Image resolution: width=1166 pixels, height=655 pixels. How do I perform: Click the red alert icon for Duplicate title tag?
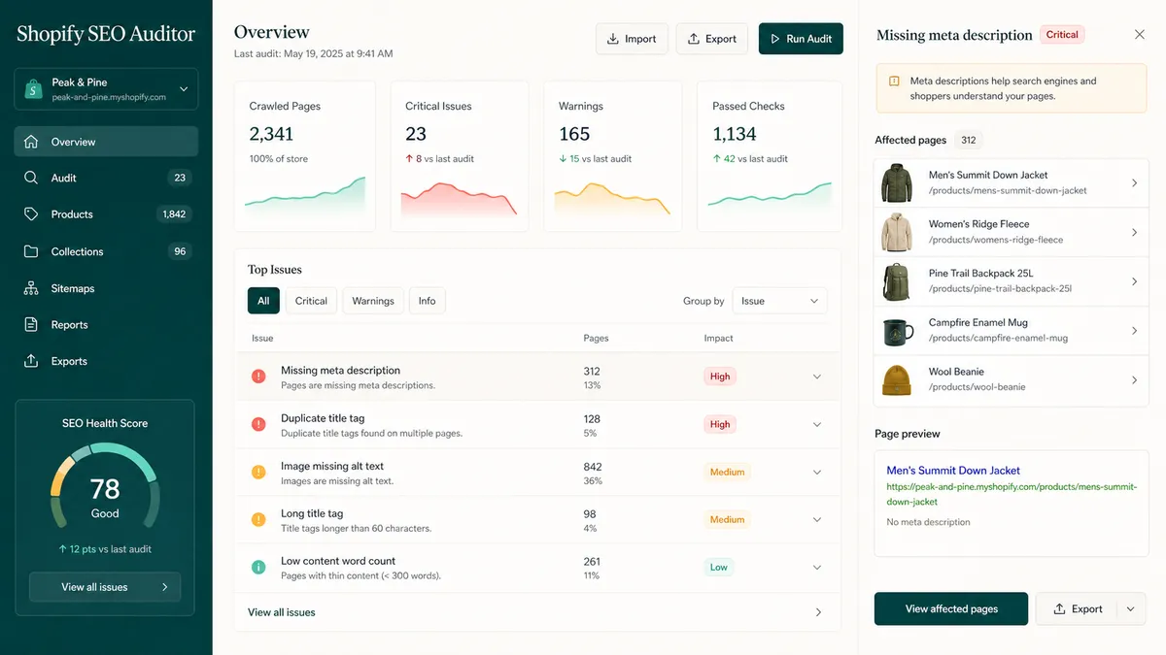tap(258, 424)
